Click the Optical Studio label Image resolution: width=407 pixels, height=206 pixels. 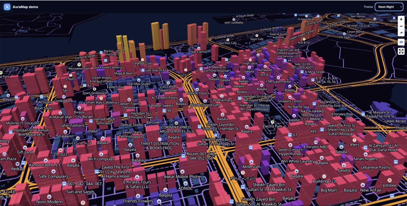[132, 125]
